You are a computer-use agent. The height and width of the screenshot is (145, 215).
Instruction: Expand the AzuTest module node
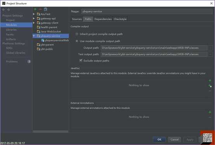[34, 14]
